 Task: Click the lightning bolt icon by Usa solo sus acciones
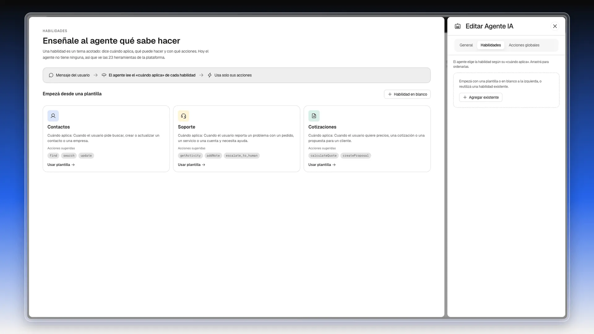tap(210, 75)
